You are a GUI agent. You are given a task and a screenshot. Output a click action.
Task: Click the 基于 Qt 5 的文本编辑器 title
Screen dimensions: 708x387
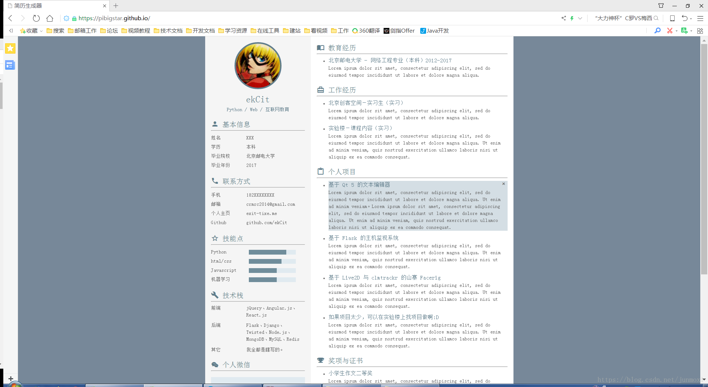point(359,185)
